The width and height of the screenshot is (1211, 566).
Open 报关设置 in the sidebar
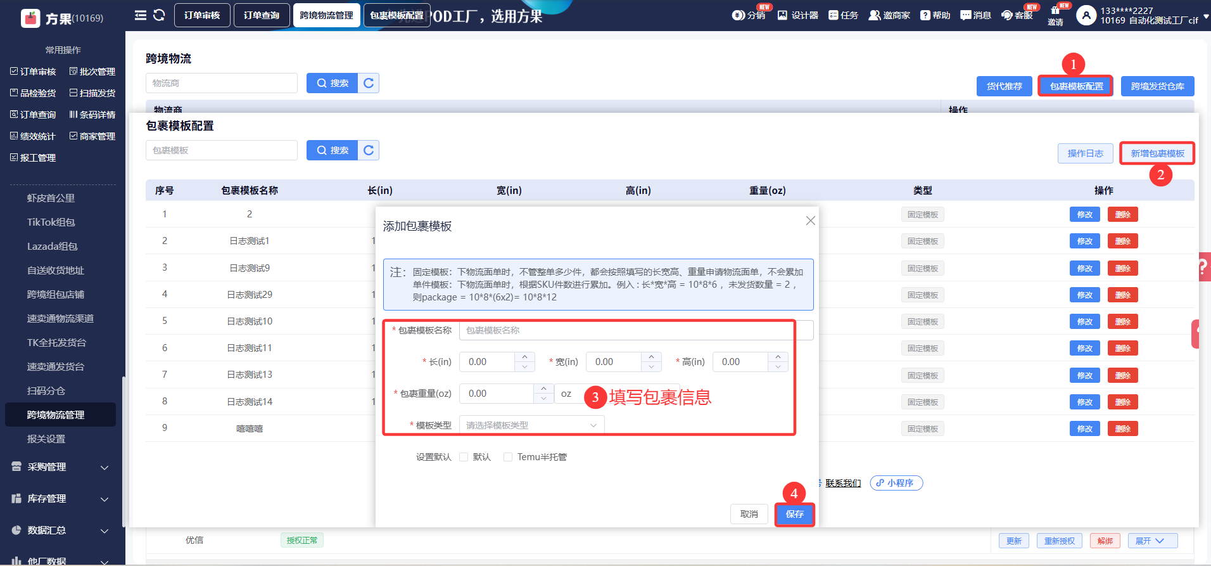click(x=46, y=439)
